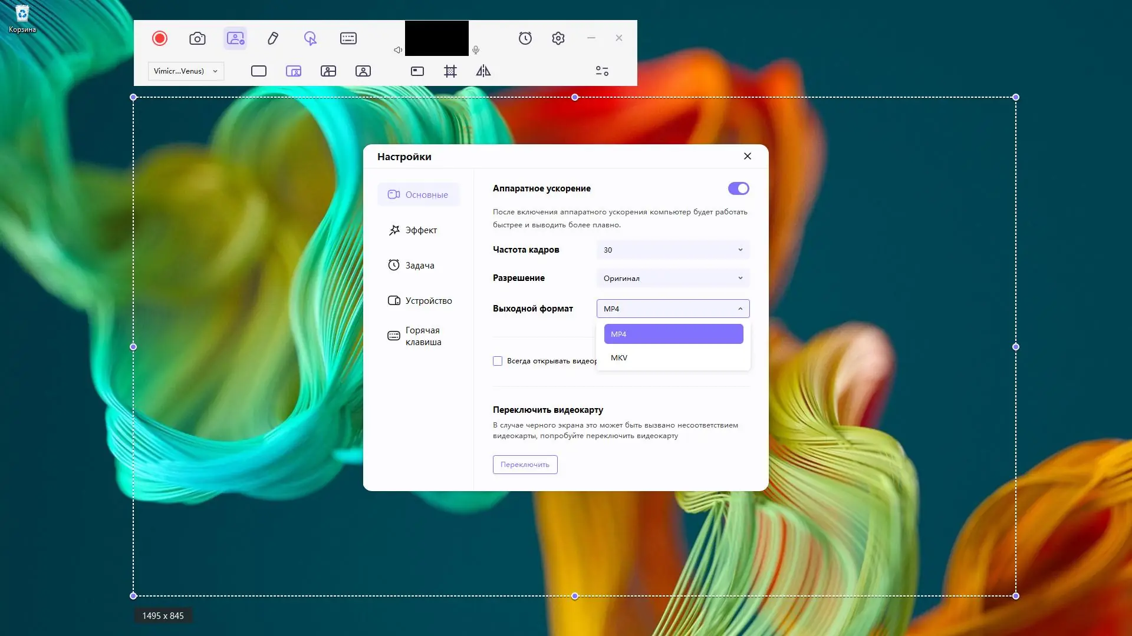Open the scheduled recording clock icon
This screenshot has width=1132, height=636.
coord(525,38)
